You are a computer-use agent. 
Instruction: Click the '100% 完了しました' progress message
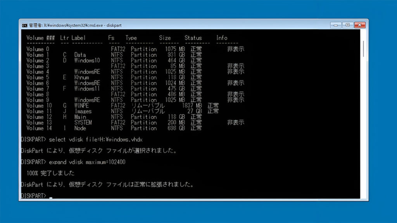(50, 173)
